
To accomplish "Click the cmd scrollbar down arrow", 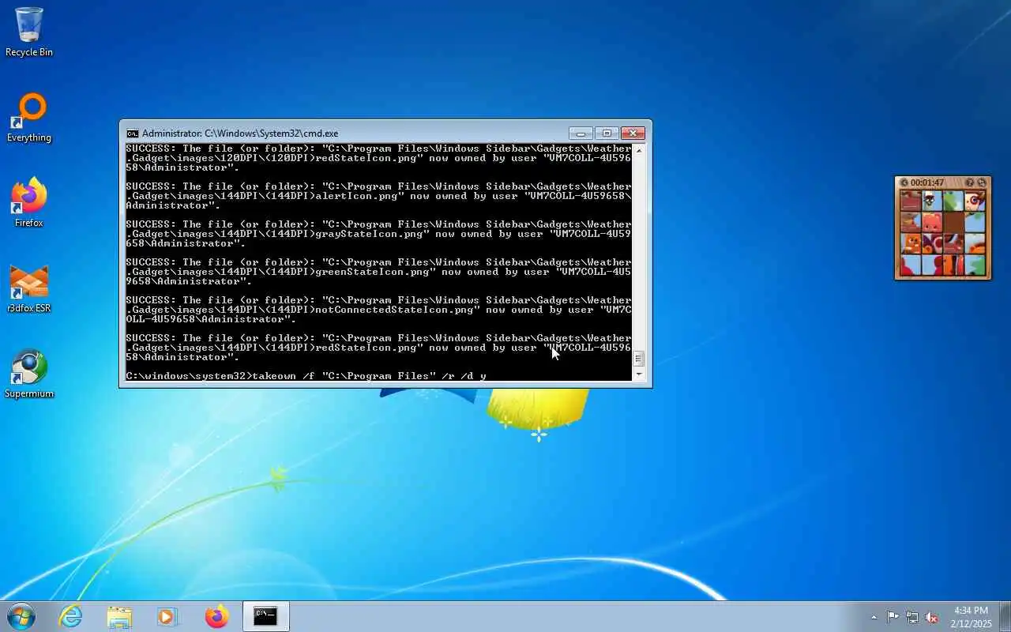I will (x=639, y=374).
